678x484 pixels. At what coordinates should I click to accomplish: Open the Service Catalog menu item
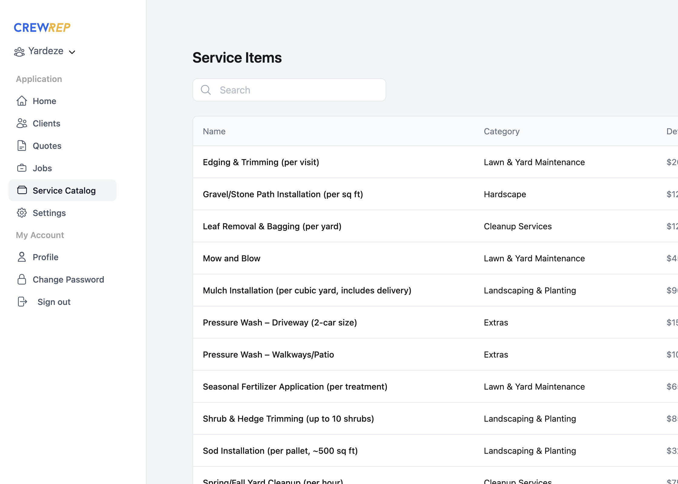point(64,191)
